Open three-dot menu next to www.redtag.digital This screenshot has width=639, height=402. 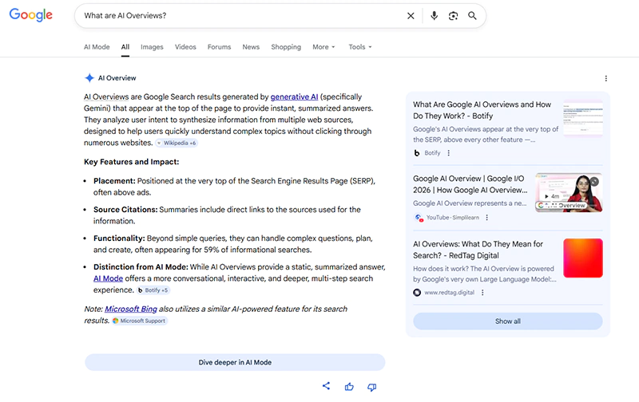tap(483, 293)
